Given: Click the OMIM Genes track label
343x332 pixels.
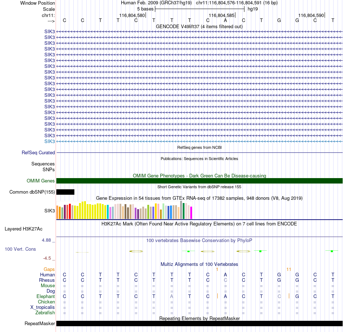Looking at the screenshot, I should 41,181.
